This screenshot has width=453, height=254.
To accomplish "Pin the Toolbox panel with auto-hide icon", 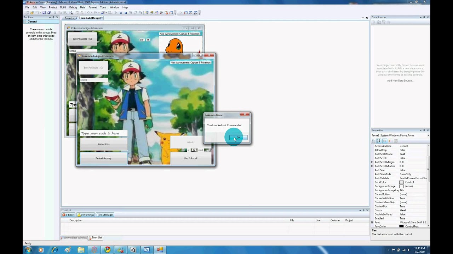I will (x=53, y=17).
